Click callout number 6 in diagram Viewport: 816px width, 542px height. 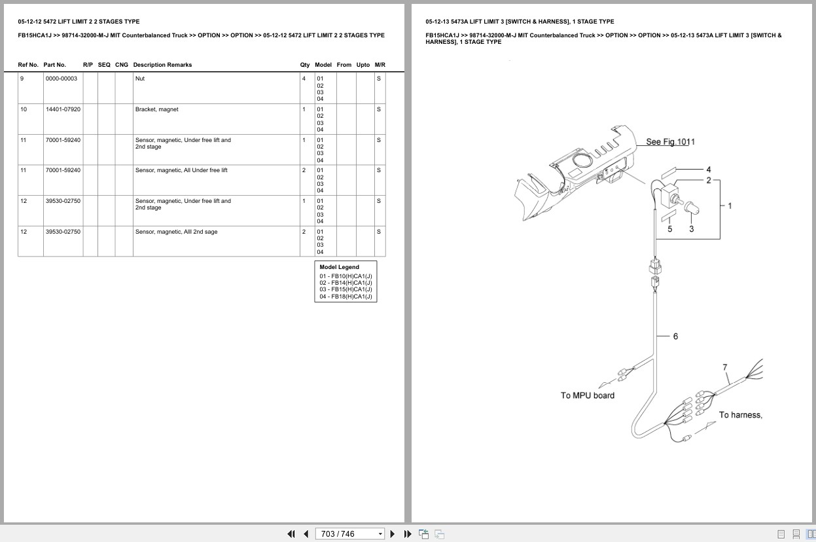click(675, 336)
